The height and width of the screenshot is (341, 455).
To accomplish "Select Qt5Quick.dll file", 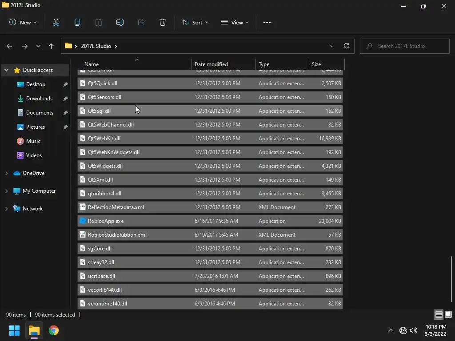I will [x=210, y=83].
